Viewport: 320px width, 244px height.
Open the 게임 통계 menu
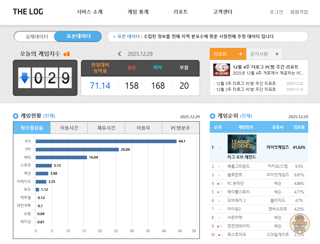click(138, 12)
